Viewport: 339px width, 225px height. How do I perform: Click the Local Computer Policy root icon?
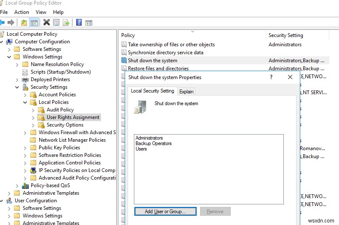(x=2, y=34)
